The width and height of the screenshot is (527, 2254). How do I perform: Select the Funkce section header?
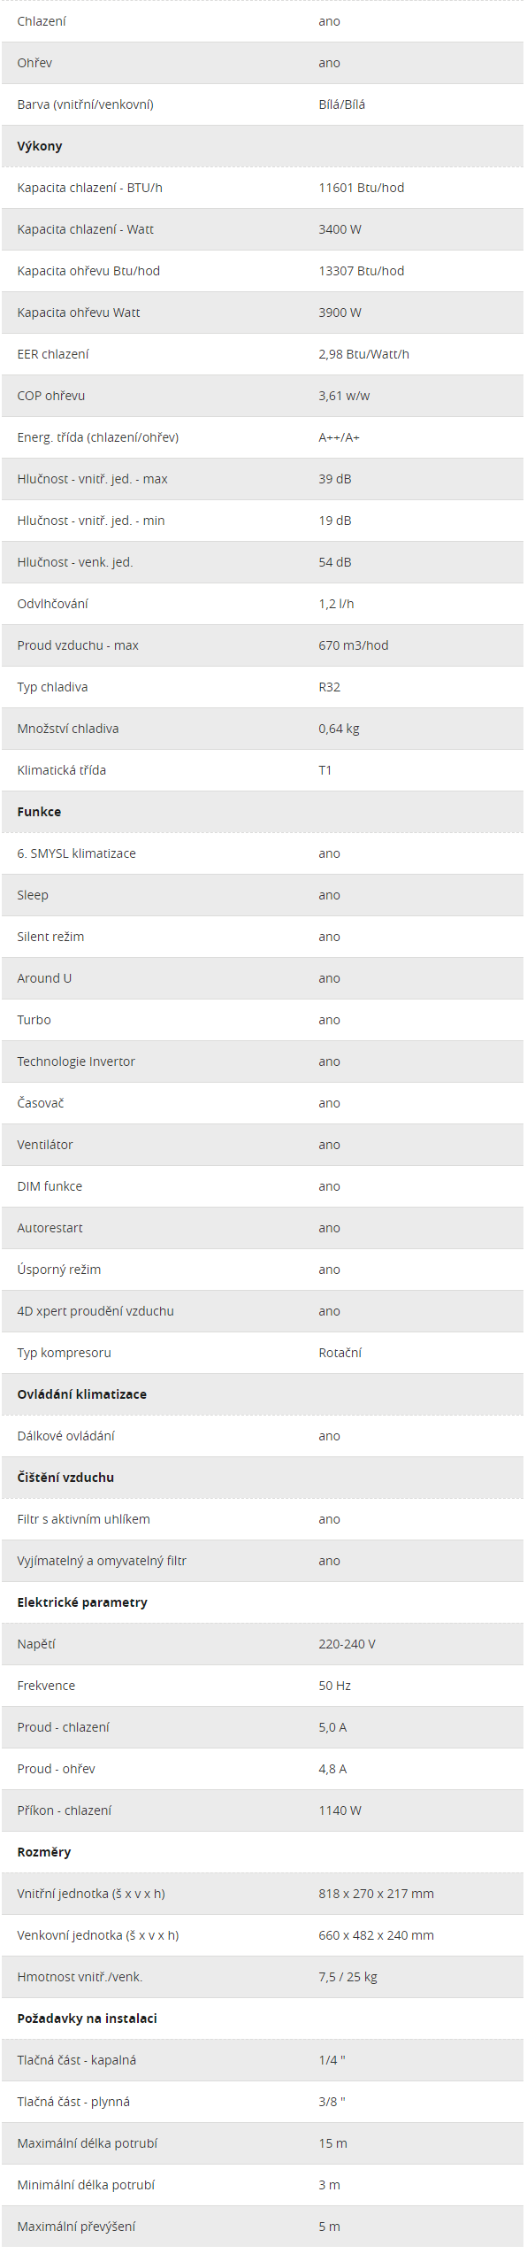(x=39, y=812)
